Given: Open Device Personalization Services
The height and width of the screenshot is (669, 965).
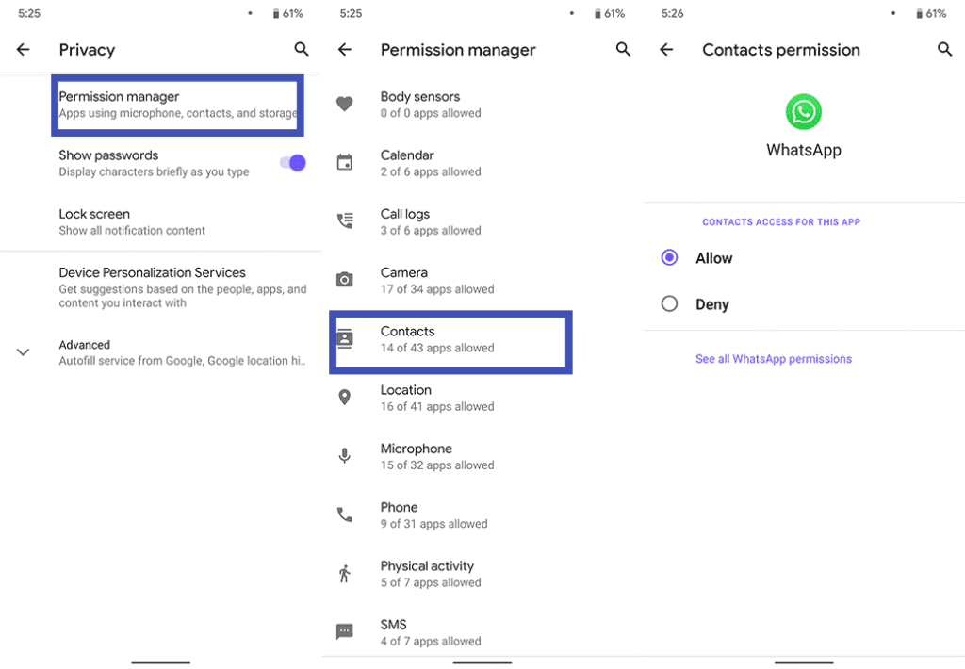Looking at the screenshot, I should (x=160, y=286).
